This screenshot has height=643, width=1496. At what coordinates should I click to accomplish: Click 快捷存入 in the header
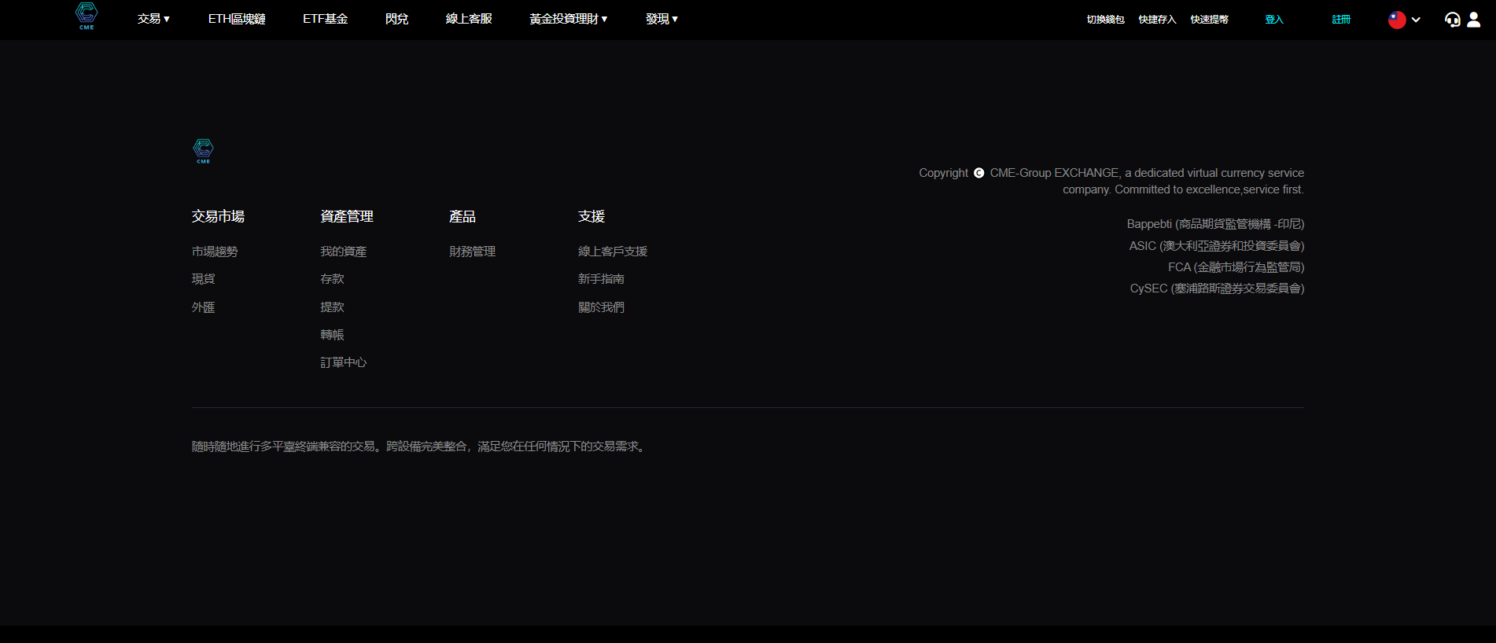[1157, 20]
